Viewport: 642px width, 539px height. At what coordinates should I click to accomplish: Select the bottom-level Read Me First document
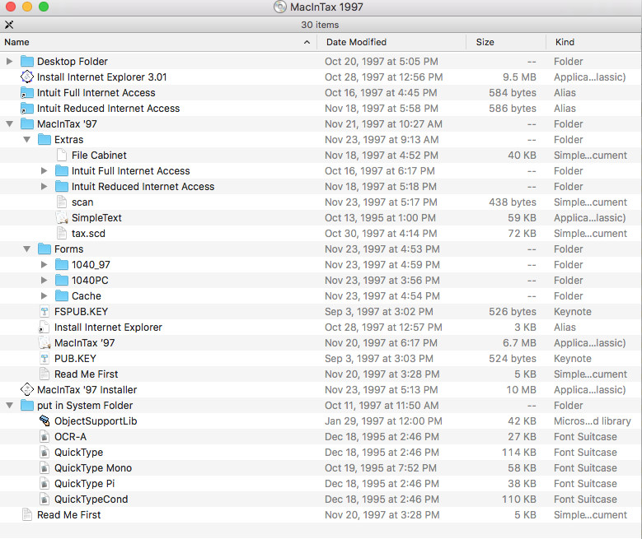pyautogui.click(x=61, y=515)
